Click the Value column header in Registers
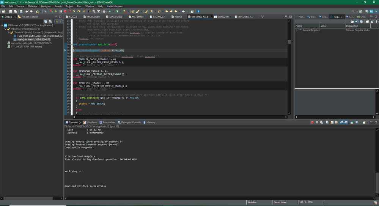Screen dimensions: 379x206 coord(332,26)
